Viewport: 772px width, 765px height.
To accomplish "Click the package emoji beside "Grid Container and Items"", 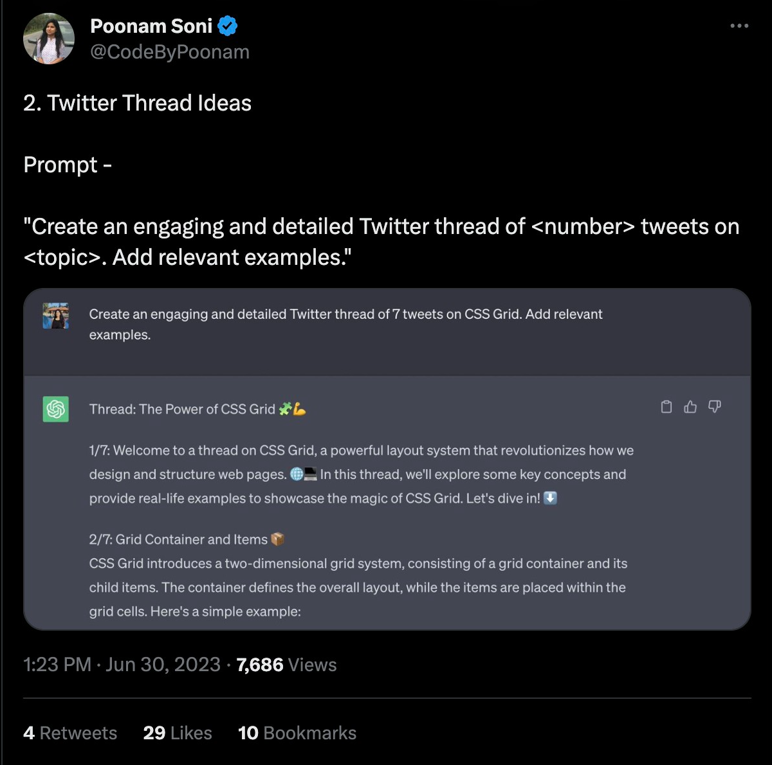I will [x=277, y=539].
